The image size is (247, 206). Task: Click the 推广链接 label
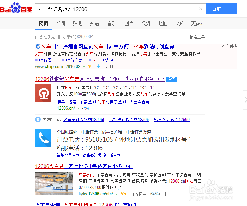(x=229, y=46)
